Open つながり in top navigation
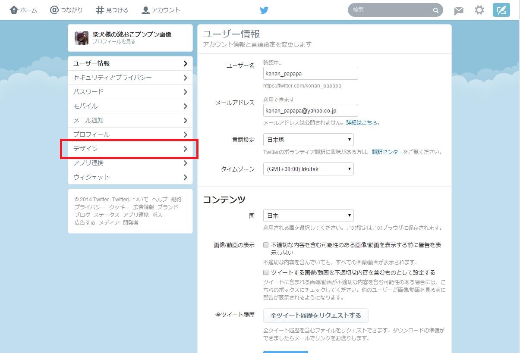This screenshot has width=520, height=353. (66, 10)
